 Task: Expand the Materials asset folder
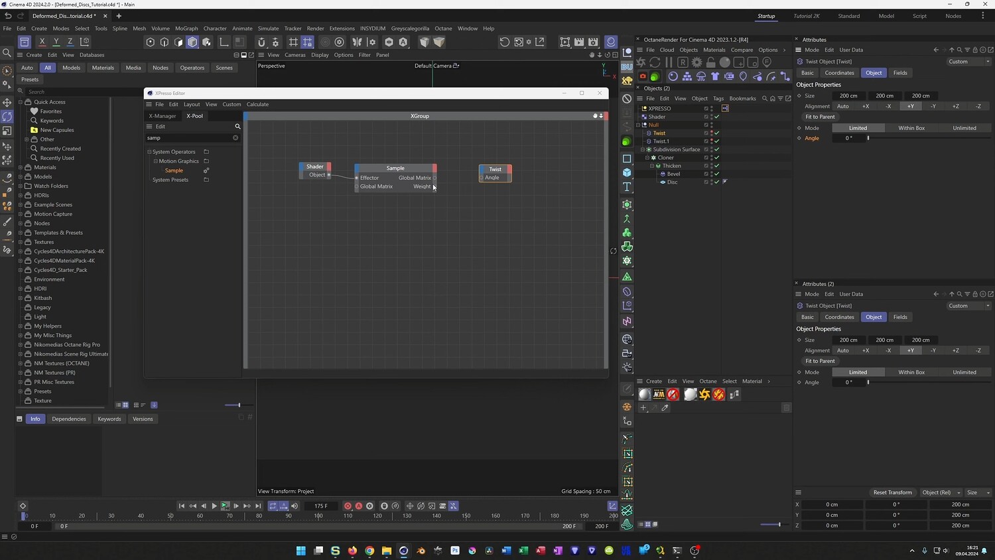coord(21,167)
